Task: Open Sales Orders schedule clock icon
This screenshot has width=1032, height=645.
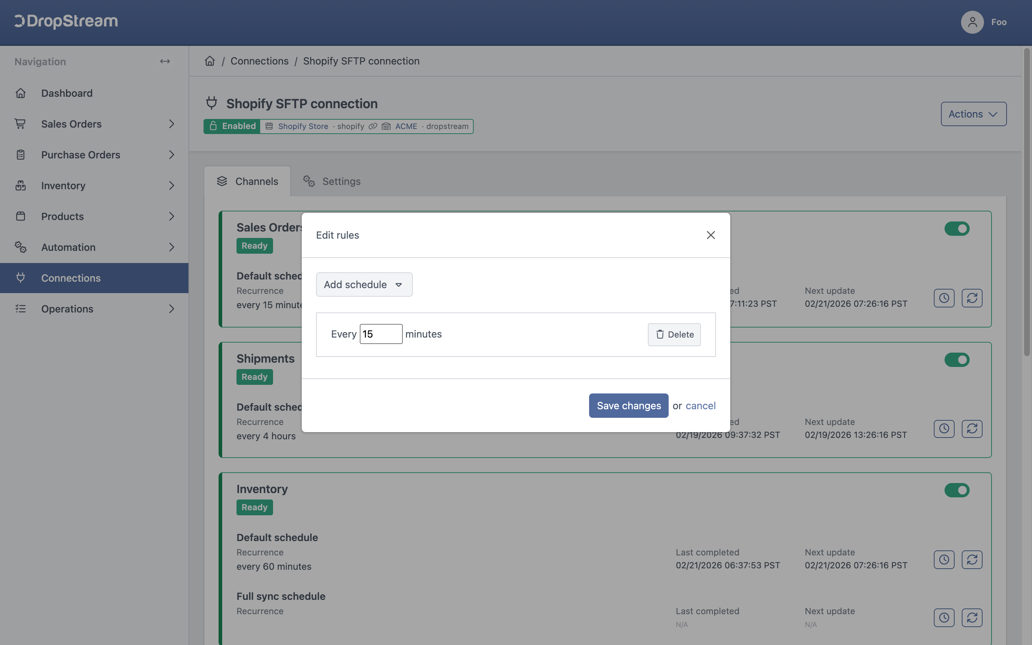Action: tap(944, 298)
